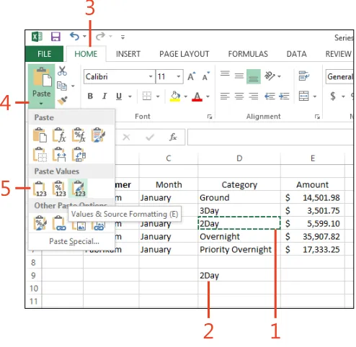Choose Transpose paste icon

pos(79,155)
